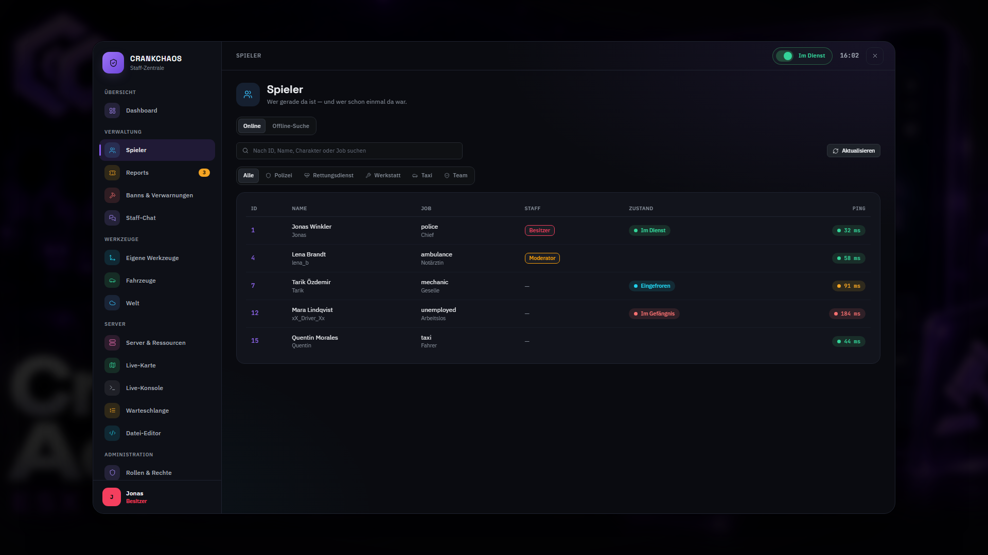This screenshot has height=555, width=988.
Task: Click the Welt cloud icon
Action: [x=112, y=303]
